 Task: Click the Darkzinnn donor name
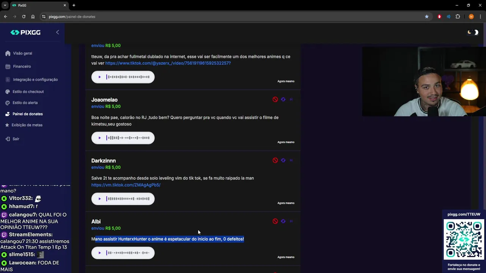(103, 161)
